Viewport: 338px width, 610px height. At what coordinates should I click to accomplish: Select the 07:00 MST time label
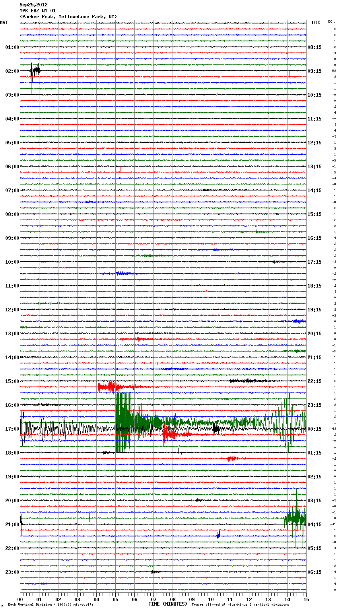(x=12, y=190)
